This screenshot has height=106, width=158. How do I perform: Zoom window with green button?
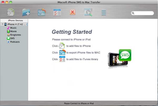click(x=11, y=2)
